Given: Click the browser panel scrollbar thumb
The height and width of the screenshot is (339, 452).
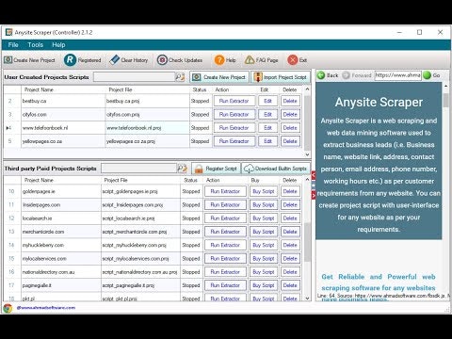Looking at the screenshot, I should 446,100.
